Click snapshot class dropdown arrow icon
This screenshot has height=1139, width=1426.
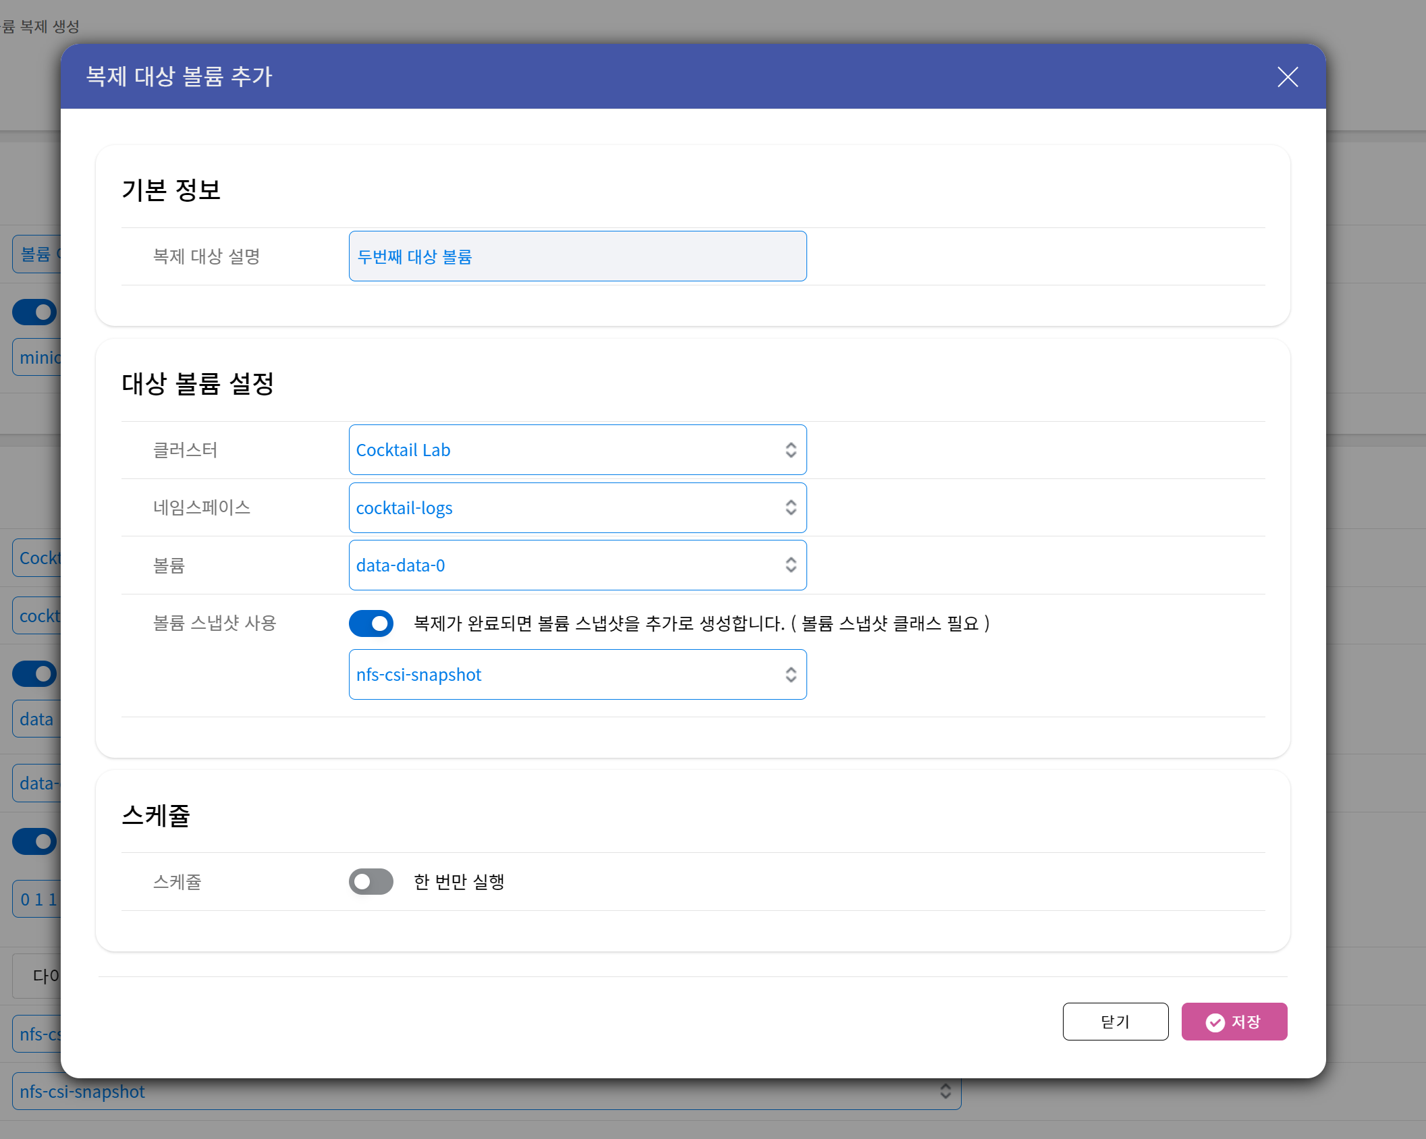tap(790, 674)
